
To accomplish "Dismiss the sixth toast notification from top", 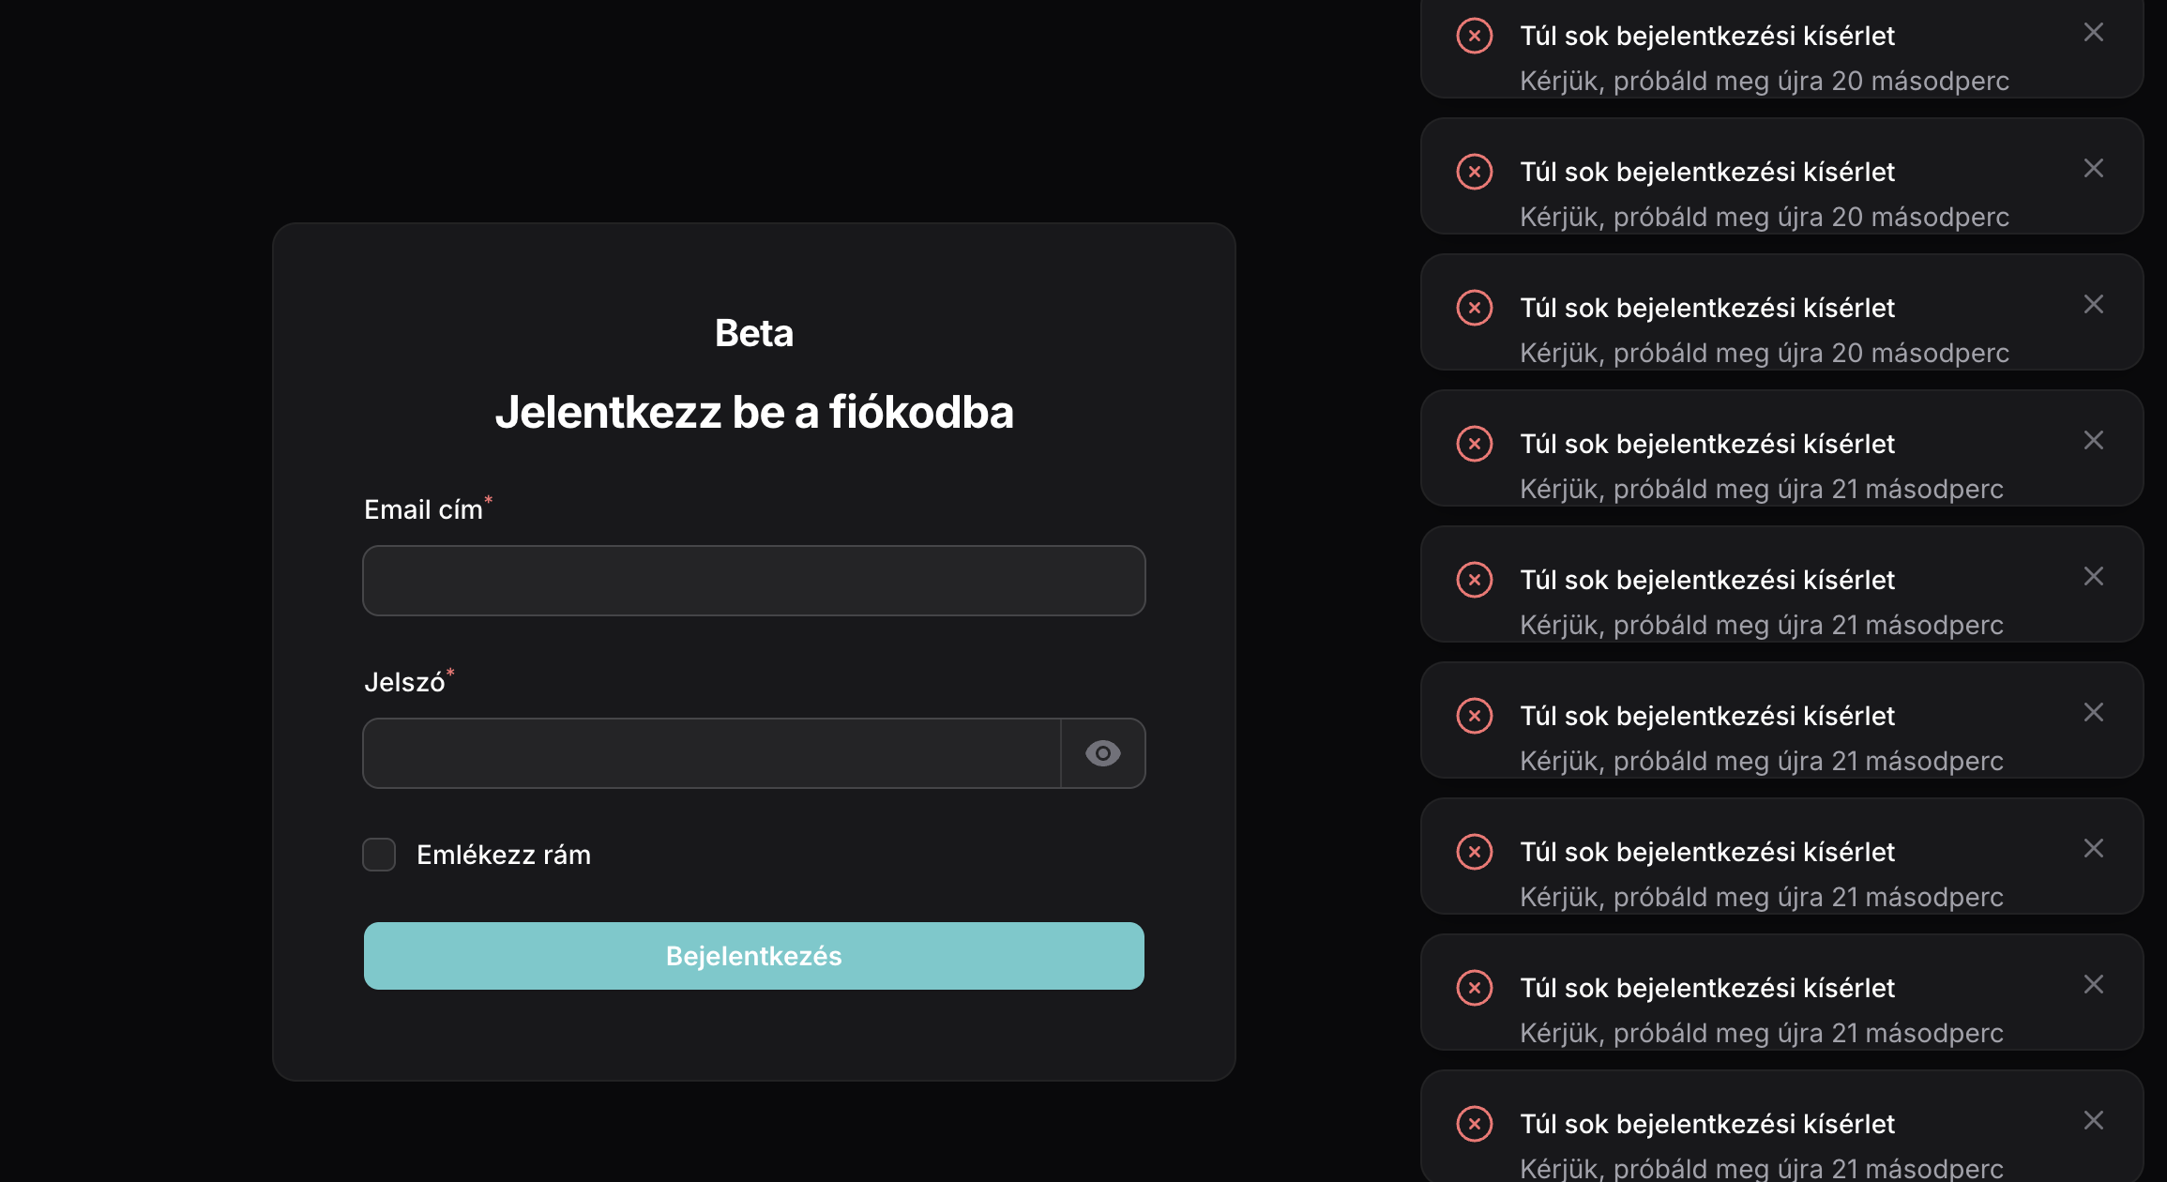I will [2093, 713].
